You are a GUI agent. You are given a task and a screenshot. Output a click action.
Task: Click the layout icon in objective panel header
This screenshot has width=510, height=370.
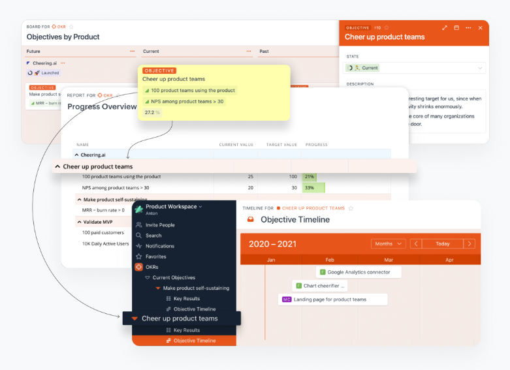[x=456, y=28]
